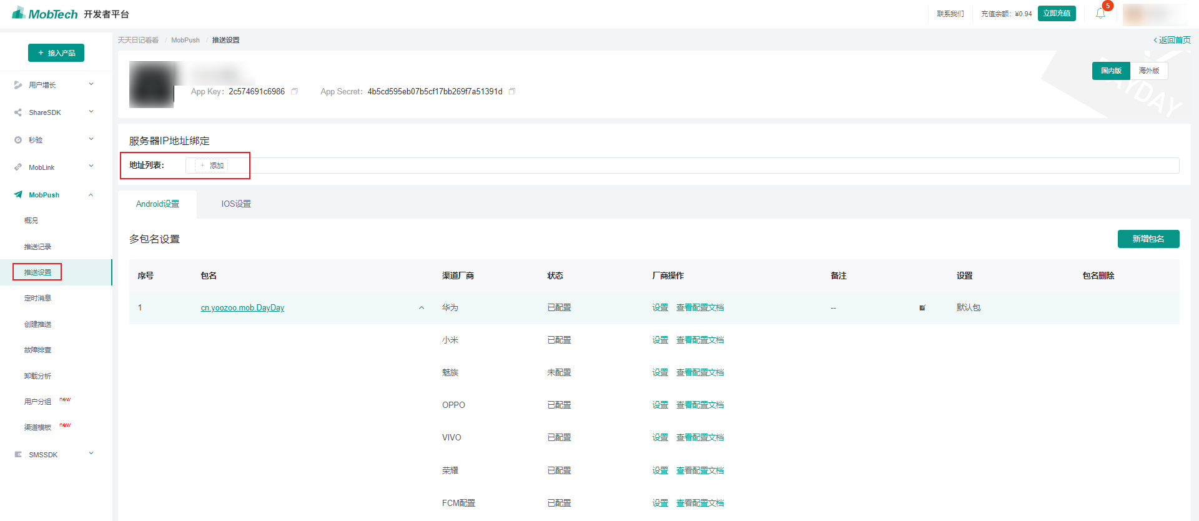1199x521 pixels.
Task: Open the notification bell
Action: (x=1100, y=13)
